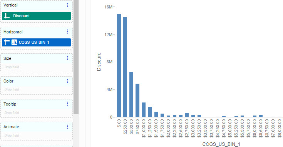Select the $1,000.00 bin bar
Screen dimensions: 283x147
144,110
